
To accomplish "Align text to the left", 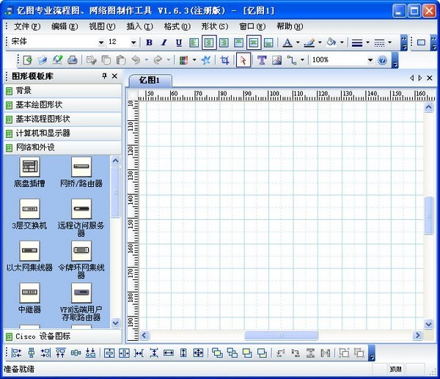I will pyautogui.click(x=194, y=43).
